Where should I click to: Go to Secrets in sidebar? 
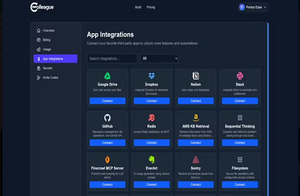click(x=55, y=68)
